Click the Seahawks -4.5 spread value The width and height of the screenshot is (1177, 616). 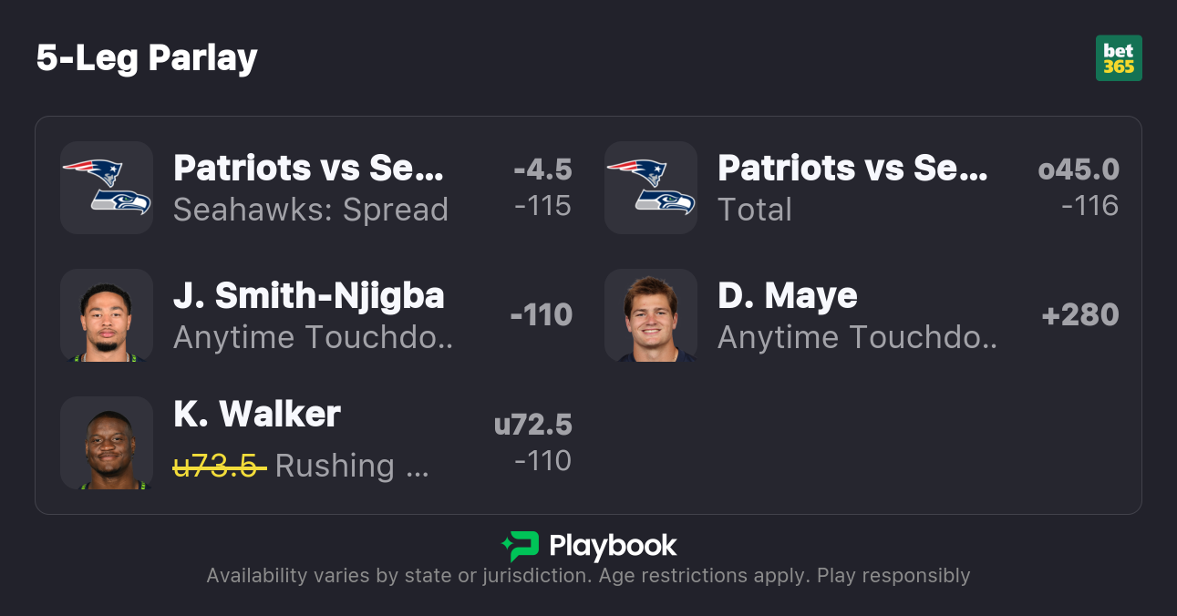click(x=542, y=169)
